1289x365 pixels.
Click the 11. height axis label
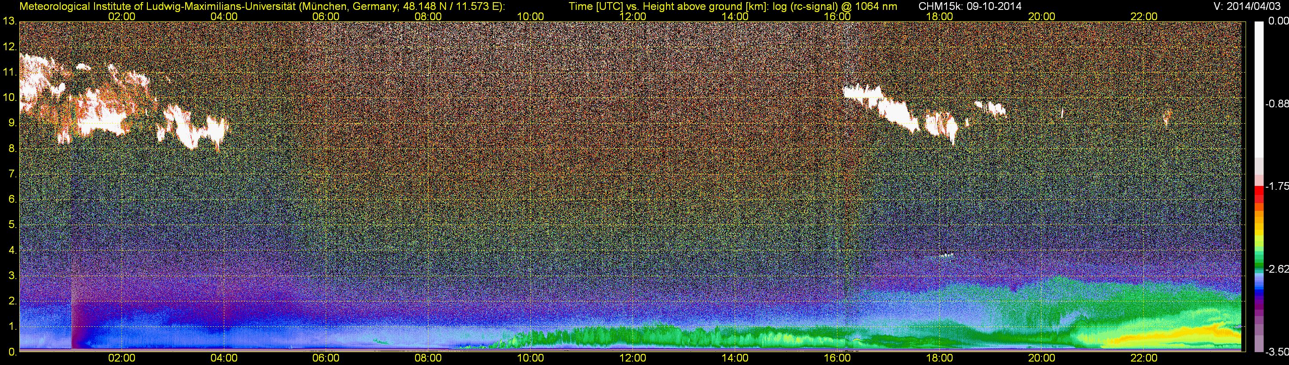click(10, 72)
